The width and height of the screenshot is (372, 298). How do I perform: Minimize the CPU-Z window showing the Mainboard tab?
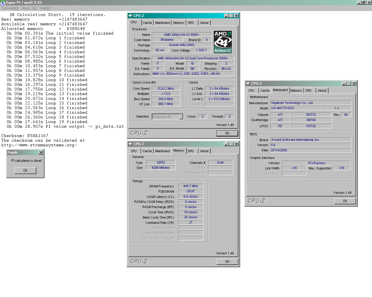tap(344, 84)
